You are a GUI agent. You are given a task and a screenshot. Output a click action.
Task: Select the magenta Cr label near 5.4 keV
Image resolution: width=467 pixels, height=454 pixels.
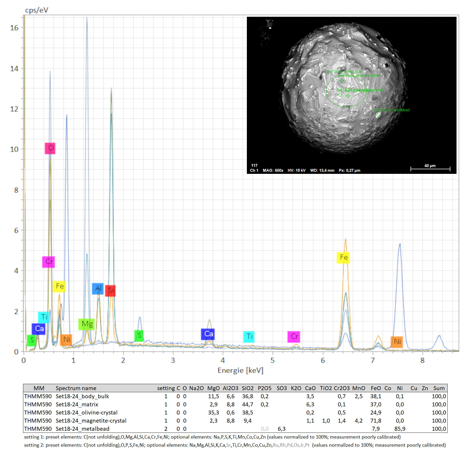[x=294, y=337]
